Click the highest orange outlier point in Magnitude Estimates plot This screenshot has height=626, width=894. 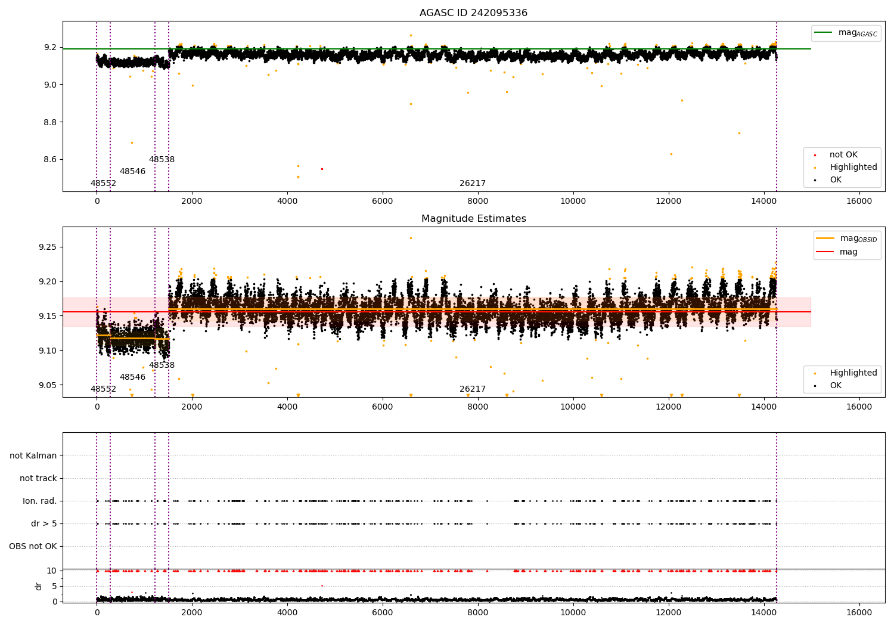(x=411, y=238)
